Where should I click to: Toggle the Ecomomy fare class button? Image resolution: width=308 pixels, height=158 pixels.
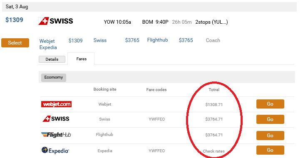pyautogui.click(x=54, y=77)
